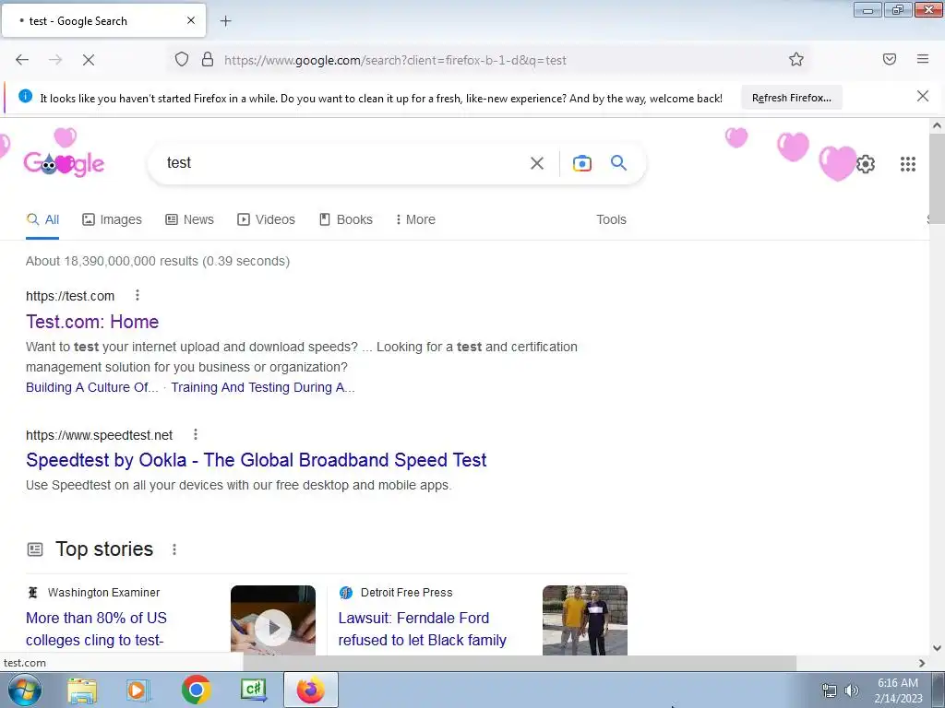Viewport: 945px width, 708px height.
Task: Switch to the News tab
Action: [190, 219]
